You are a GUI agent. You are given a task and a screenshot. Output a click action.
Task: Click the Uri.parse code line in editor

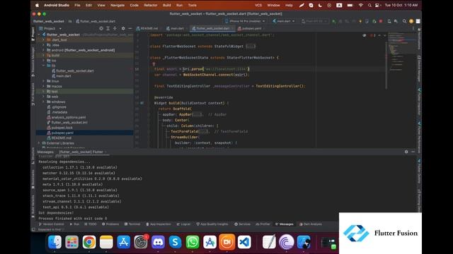(202, 69)
